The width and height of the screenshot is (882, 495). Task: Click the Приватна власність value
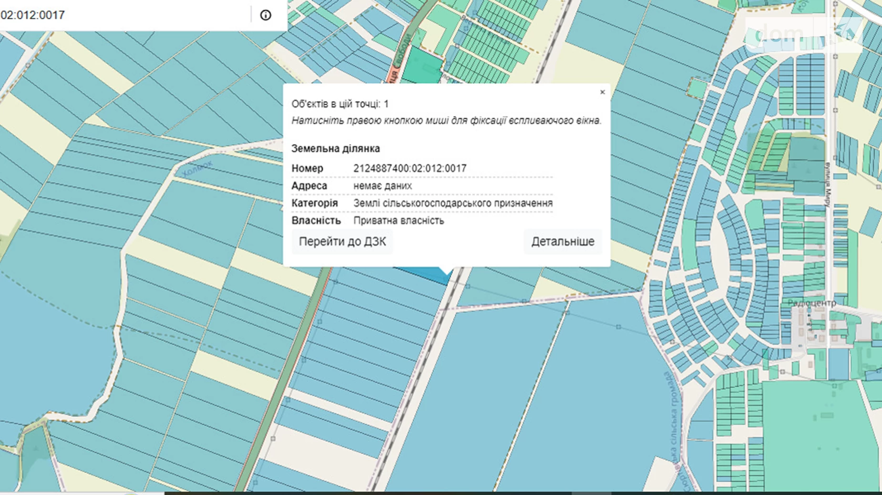[399, 221]
